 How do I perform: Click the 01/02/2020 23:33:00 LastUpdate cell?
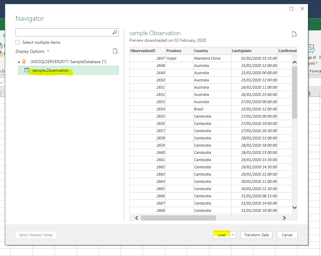tap(254, 58)
